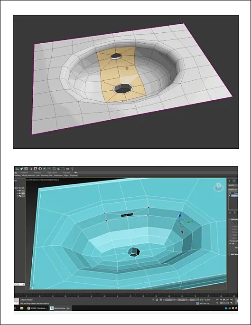Open the Modify panel tab icon

click(234, 181)
